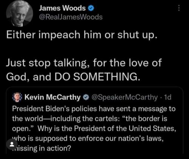Click the 'Either impeach him or shut up' text

(82, 35)
